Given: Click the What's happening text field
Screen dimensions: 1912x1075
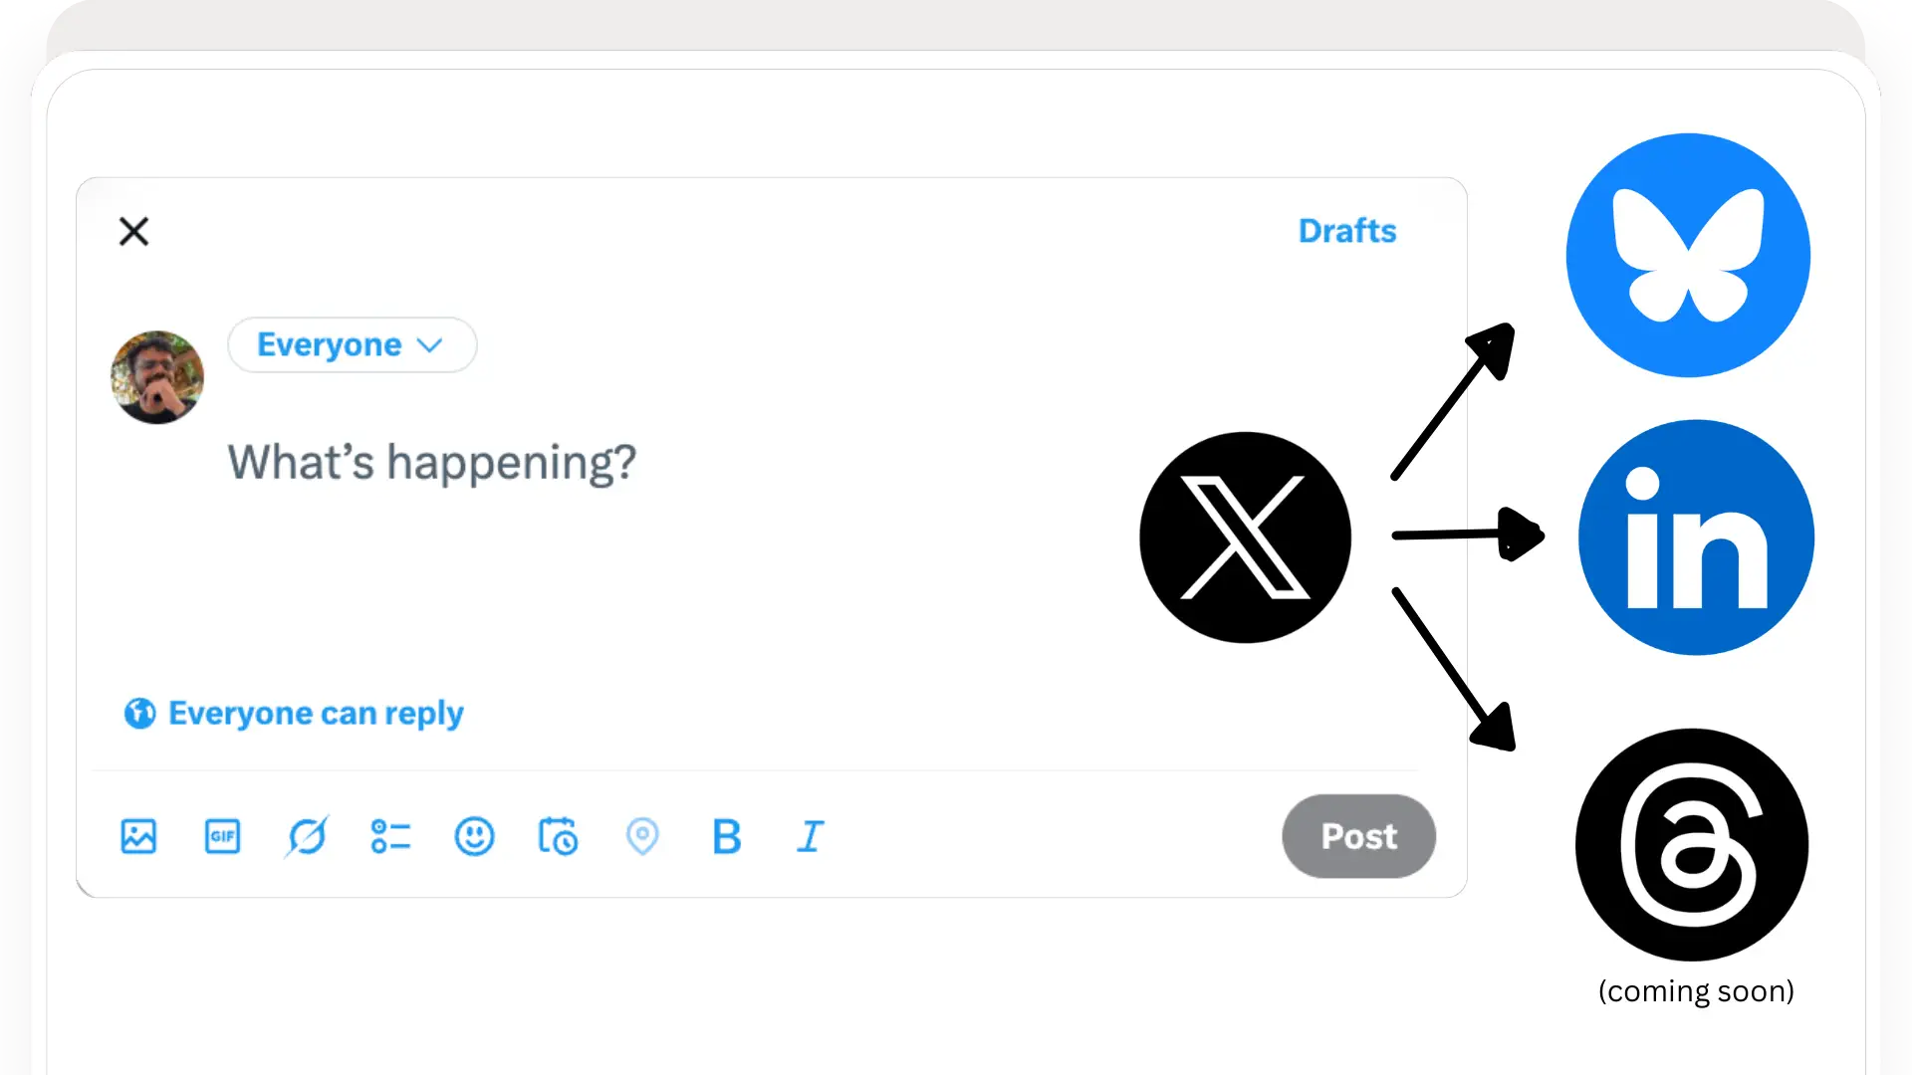Looking at the screenshot, I should [x=430, y=462].
